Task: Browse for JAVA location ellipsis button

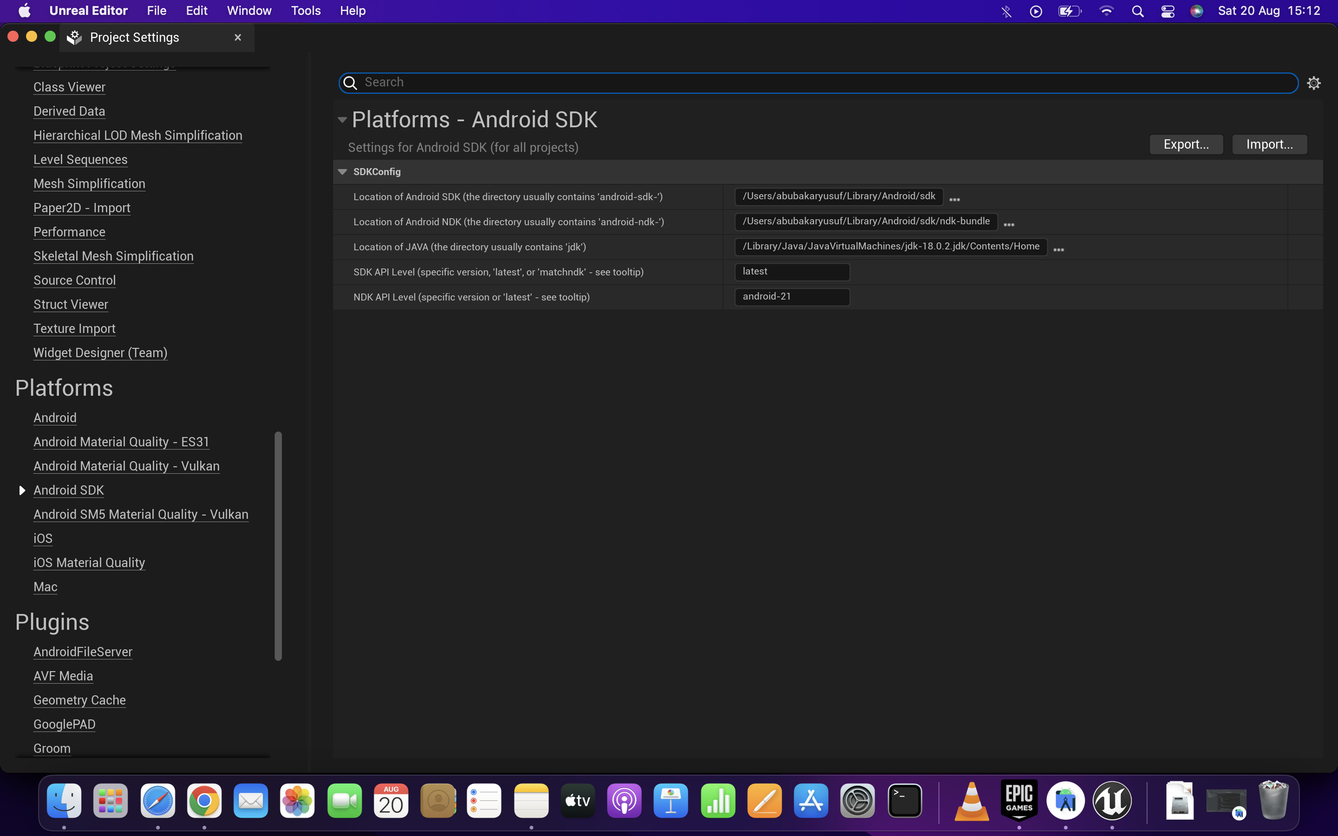Action: 1059,249
